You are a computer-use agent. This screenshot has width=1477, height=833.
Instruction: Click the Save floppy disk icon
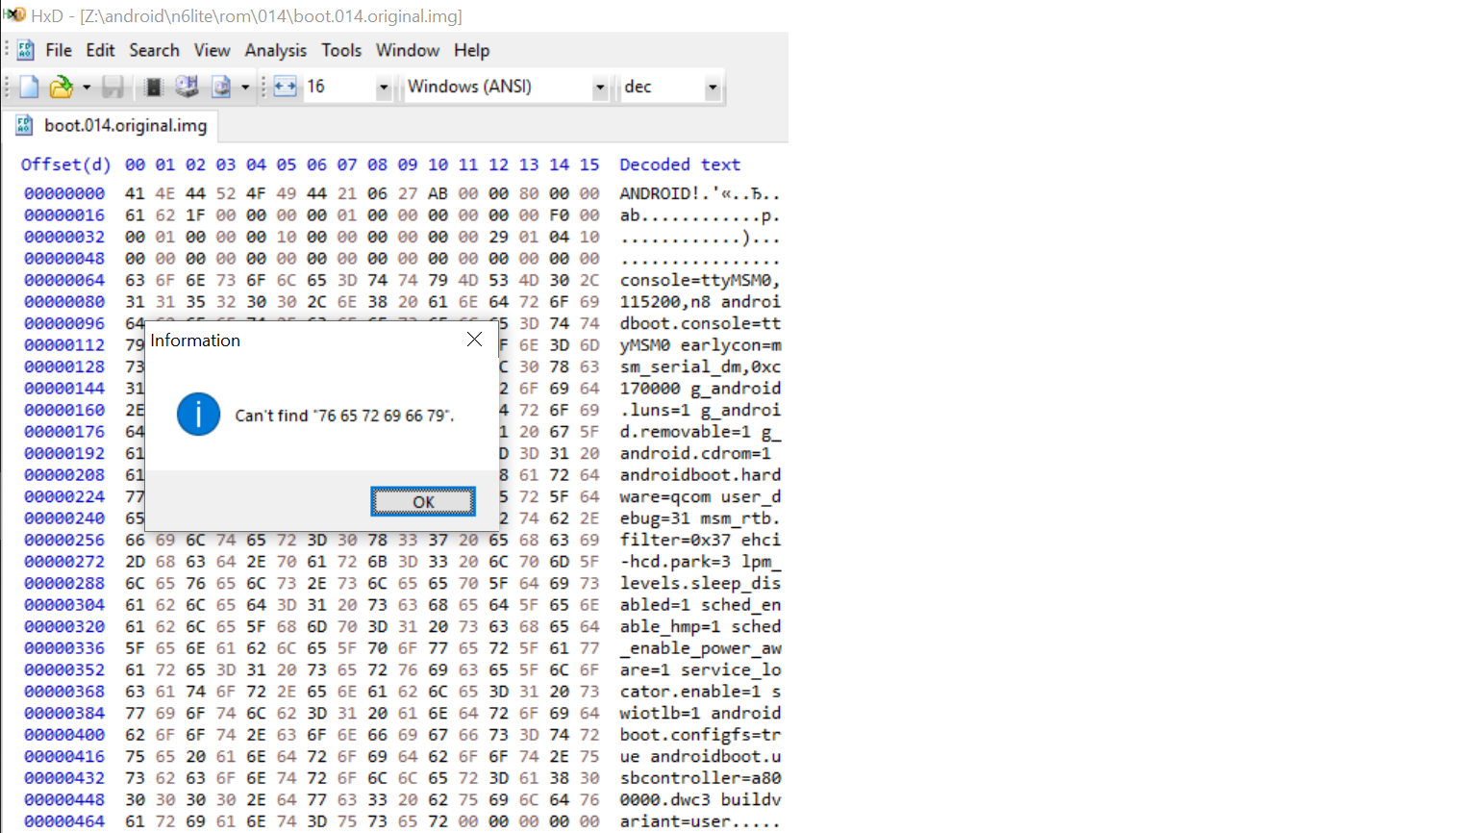(113, 88)
